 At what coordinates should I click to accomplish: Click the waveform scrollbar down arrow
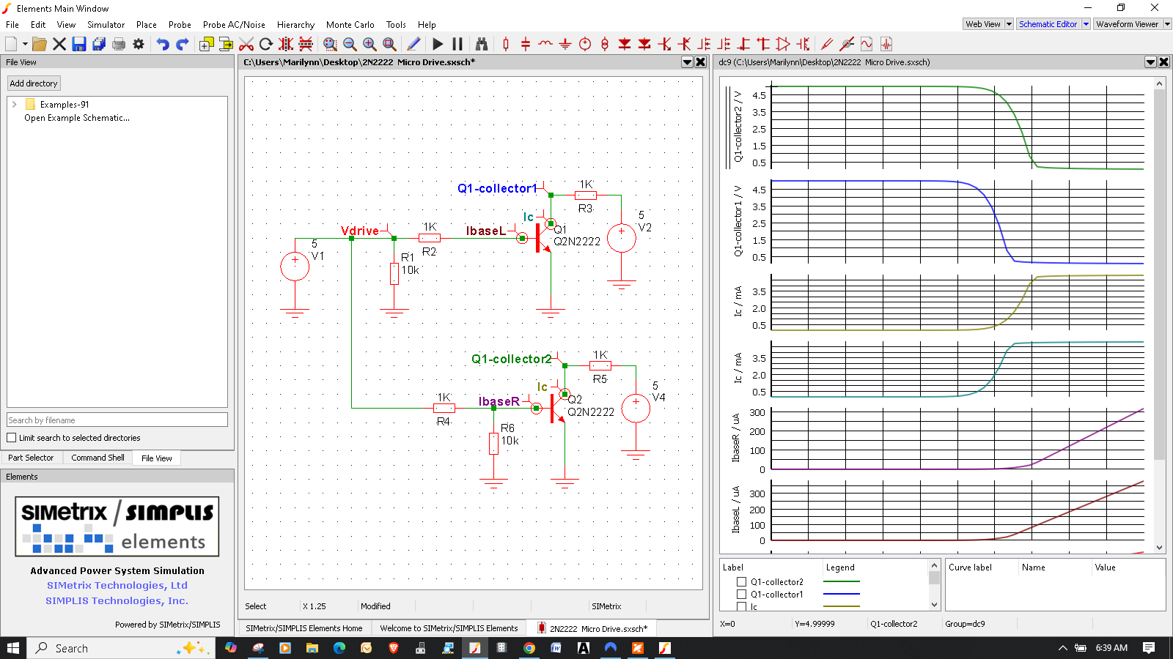pos(1159,548)
